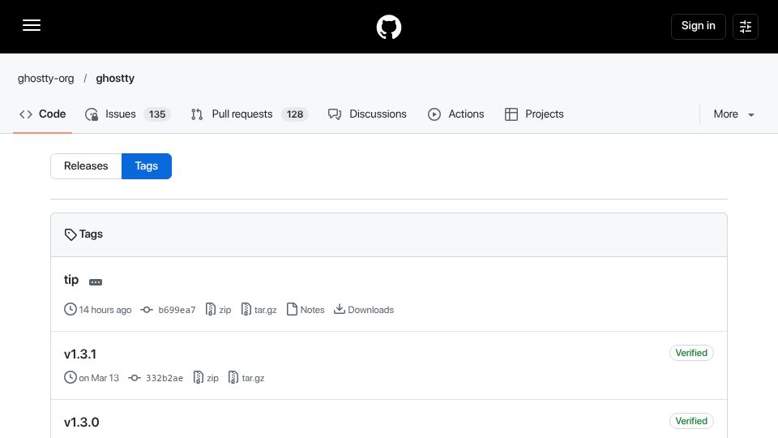This screenshot has width=778, height=438.
Task: Open the ghostty-org organization link
Action: [x=45, y=79]
